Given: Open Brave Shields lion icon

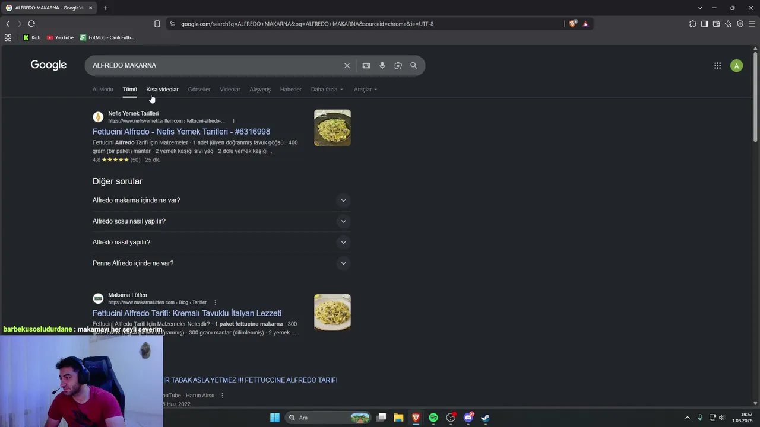Looking at the screenshot, I should [x=572, y=24].
